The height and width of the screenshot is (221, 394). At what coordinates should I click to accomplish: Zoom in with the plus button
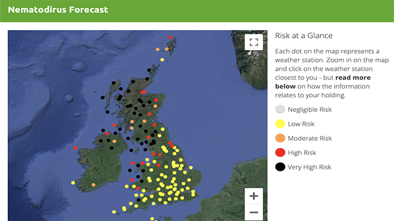(x=253, y=196)
